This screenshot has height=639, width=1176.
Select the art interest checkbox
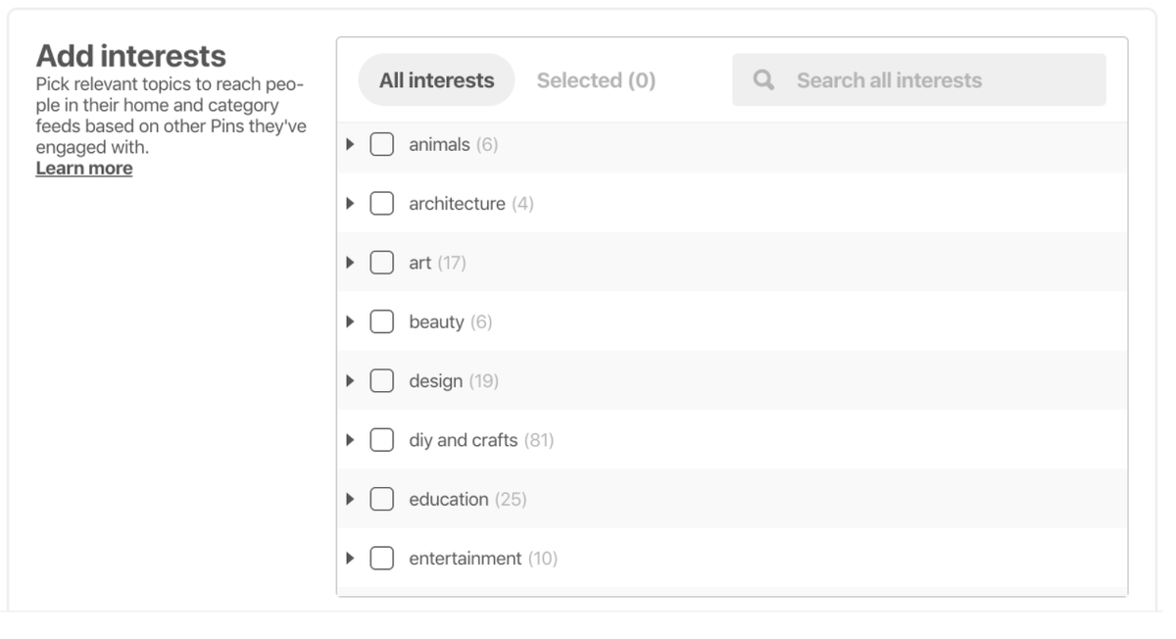[x=382, y=263]
